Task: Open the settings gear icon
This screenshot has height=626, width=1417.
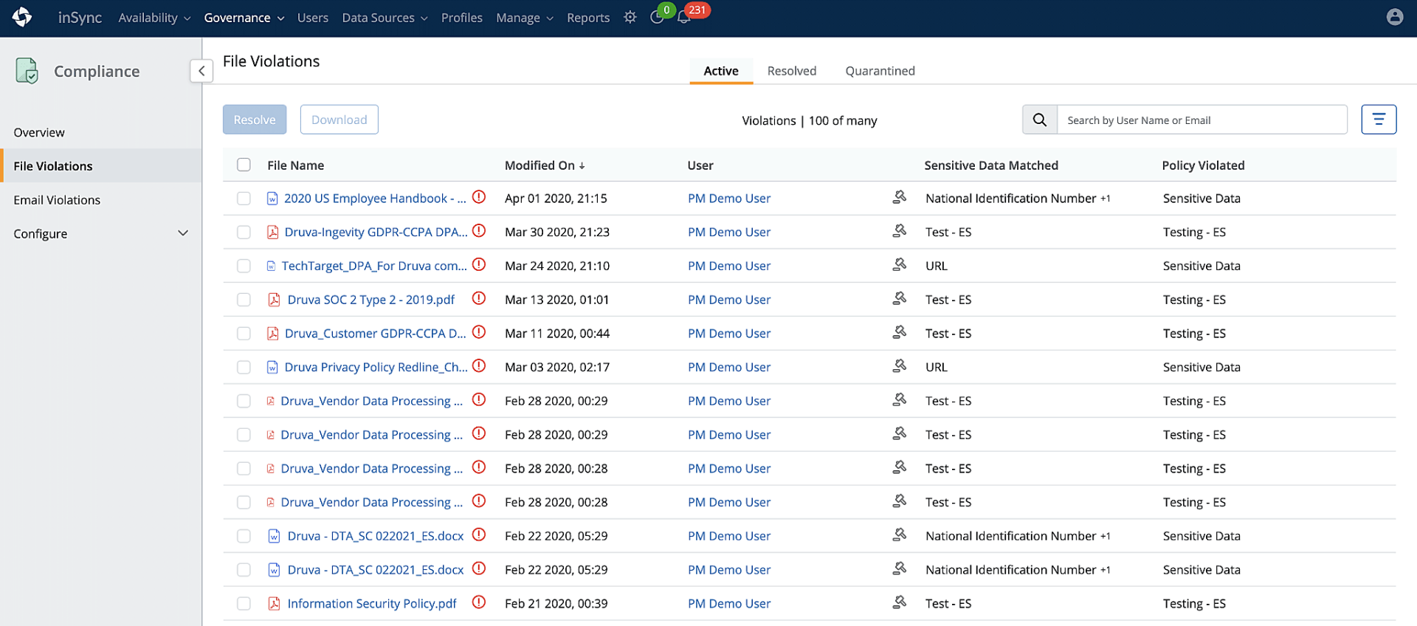Action: click(630, 17)
